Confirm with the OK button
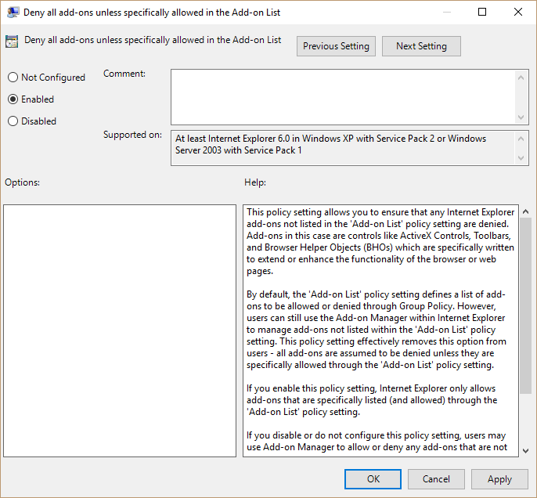The height and width of the screenshot is (498, 537). tap(373, 479)
